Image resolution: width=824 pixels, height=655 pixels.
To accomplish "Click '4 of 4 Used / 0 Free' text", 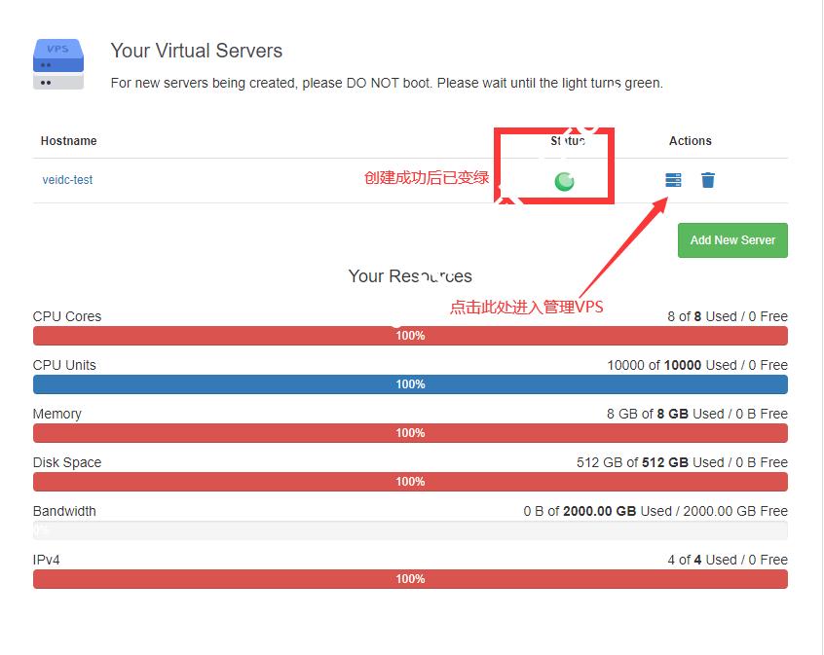I will (x=728, y=560).
